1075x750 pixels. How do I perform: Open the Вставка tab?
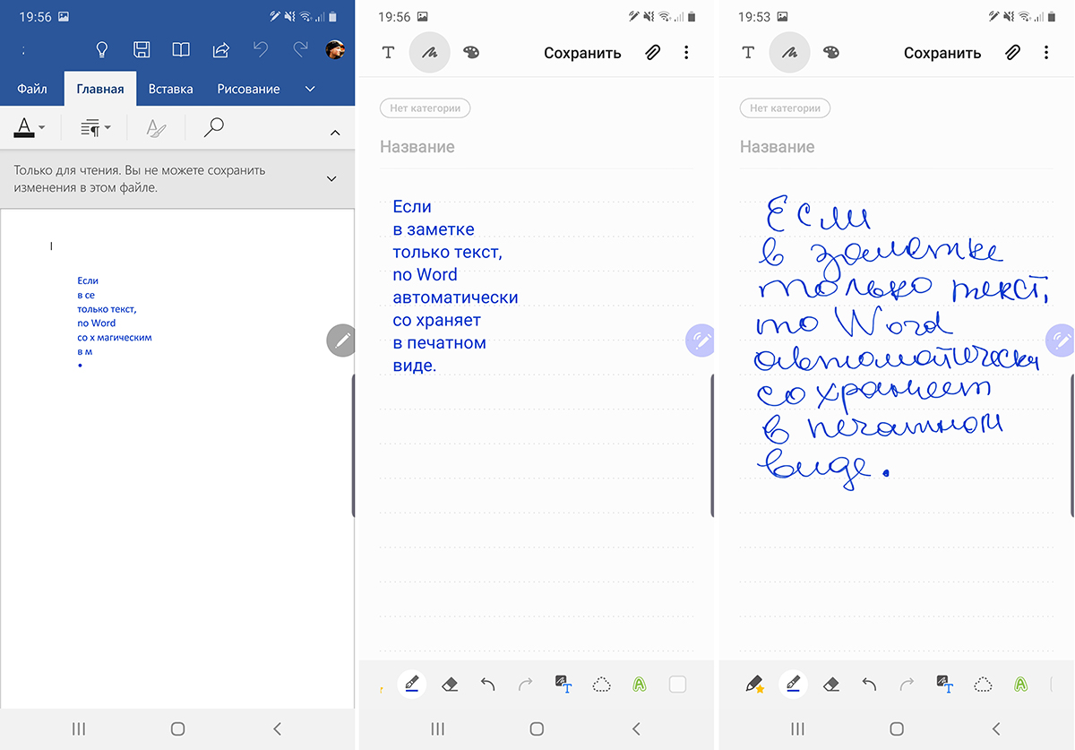pos(170,89)
